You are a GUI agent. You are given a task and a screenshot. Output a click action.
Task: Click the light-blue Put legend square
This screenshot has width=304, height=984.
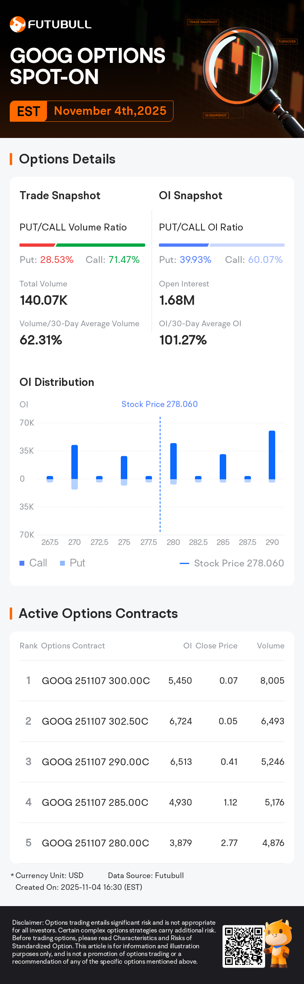pos(62,563)
